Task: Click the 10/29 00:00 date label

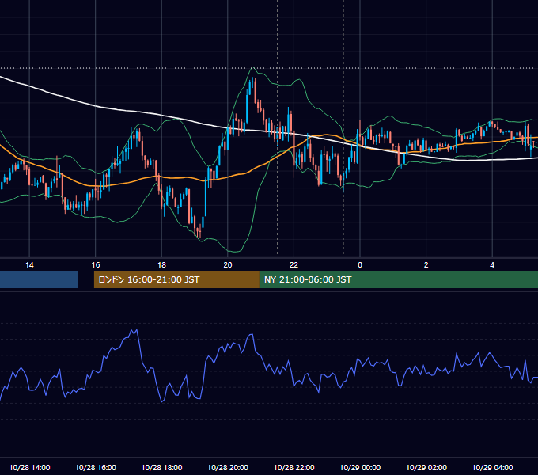Action: [x=360, y=467]
